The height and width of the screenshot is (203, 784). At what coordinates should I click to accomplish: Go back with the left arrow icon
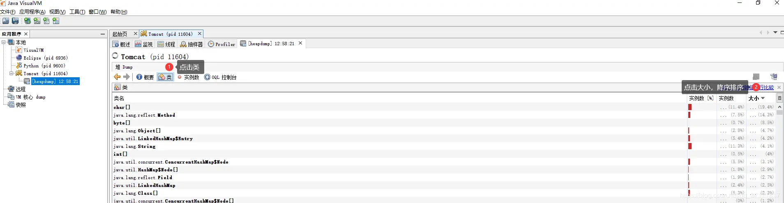(117, 77)
